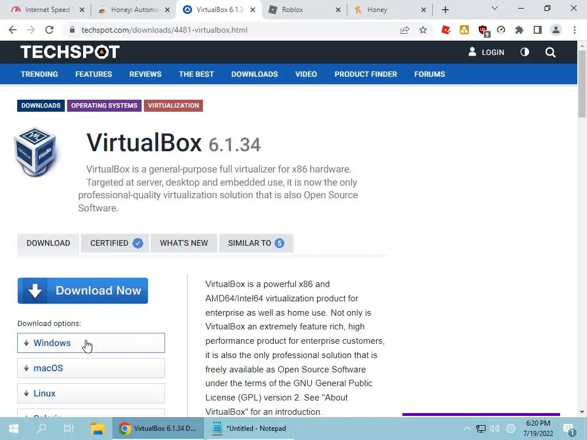Toggle the browser side panel icon
587x440 pixels.
(538, 30)
